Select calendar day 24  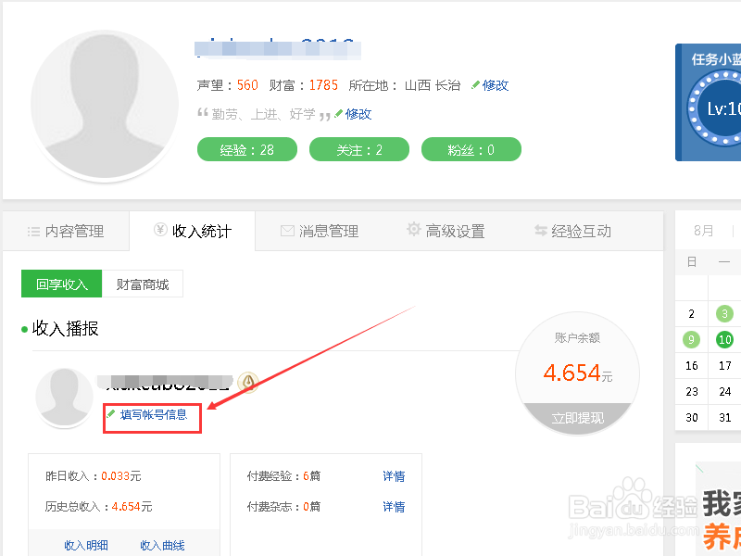[x=724, y=391]
